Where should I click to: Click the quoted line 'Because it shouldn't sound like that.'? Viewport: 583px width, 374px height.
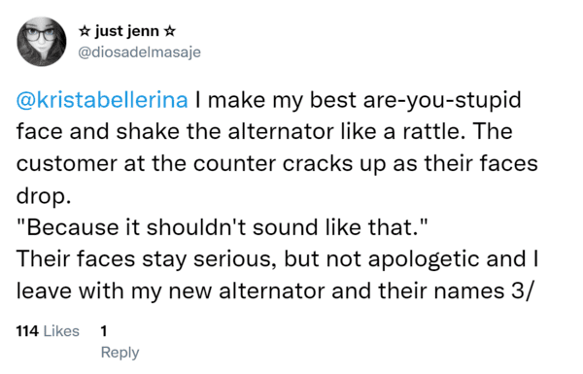coord(223,227)
